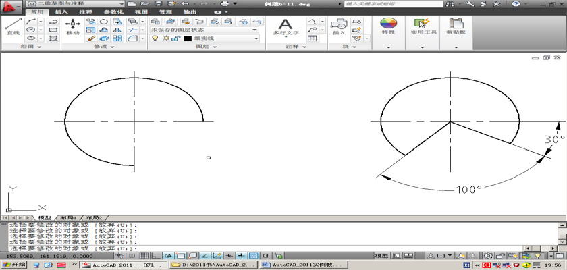Switch to the 布局1 layout tab
The height and width of the screenshot is (270, 567).
tap(68, 218)
